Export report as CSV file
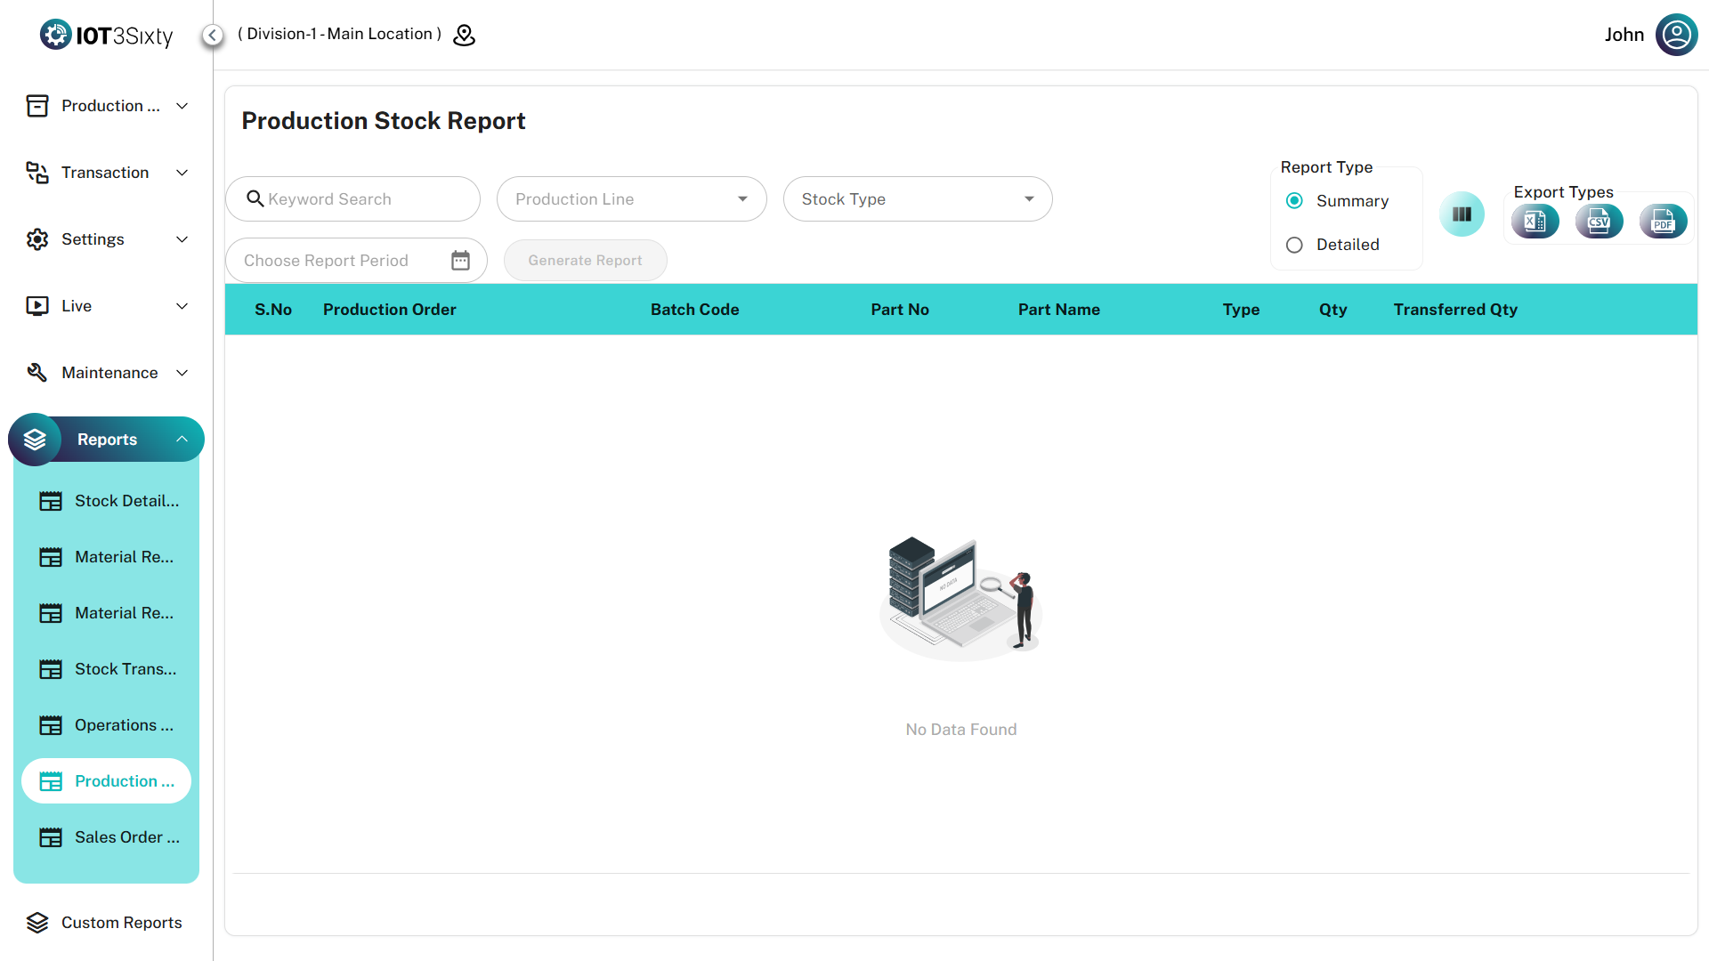This screenshot has width=1709, height=961. [x=1599, y=222]
